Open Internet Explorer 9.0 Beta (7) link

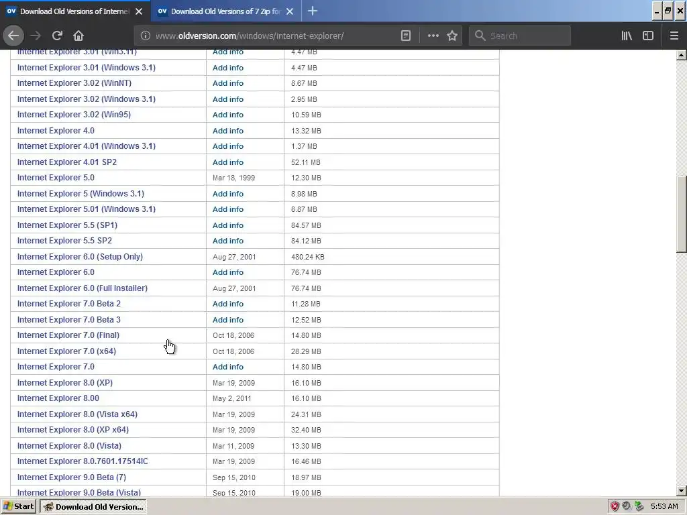pos(71,477)
